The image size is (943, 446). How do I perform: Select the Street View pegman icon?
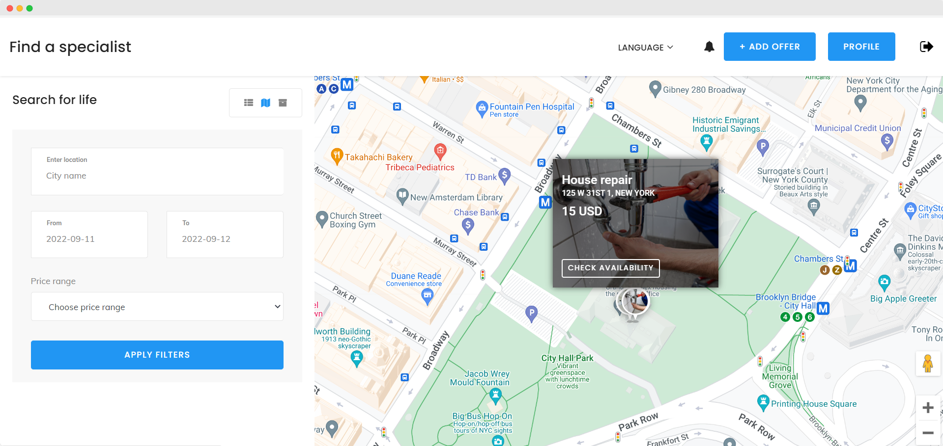(928, 364)
